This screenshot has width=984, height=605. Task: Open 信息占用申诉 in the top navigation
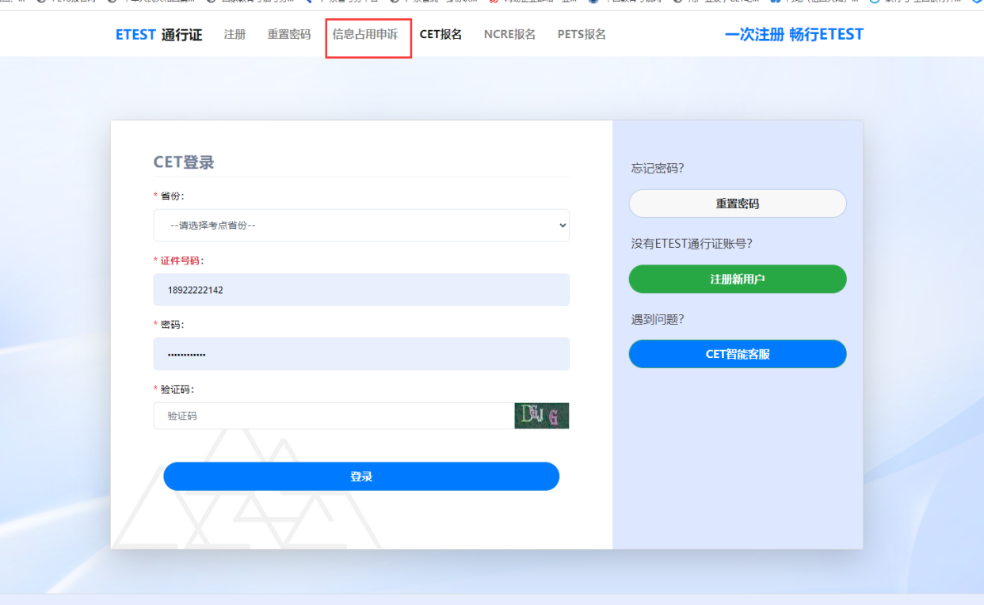click(365, 35)
